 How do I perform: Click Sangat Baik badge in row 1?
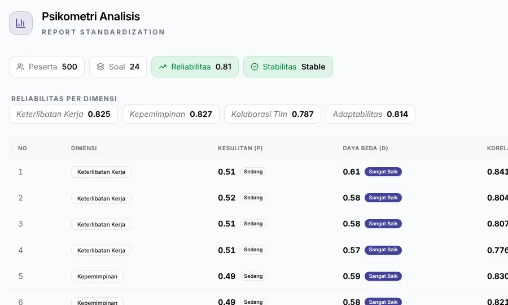383,172
